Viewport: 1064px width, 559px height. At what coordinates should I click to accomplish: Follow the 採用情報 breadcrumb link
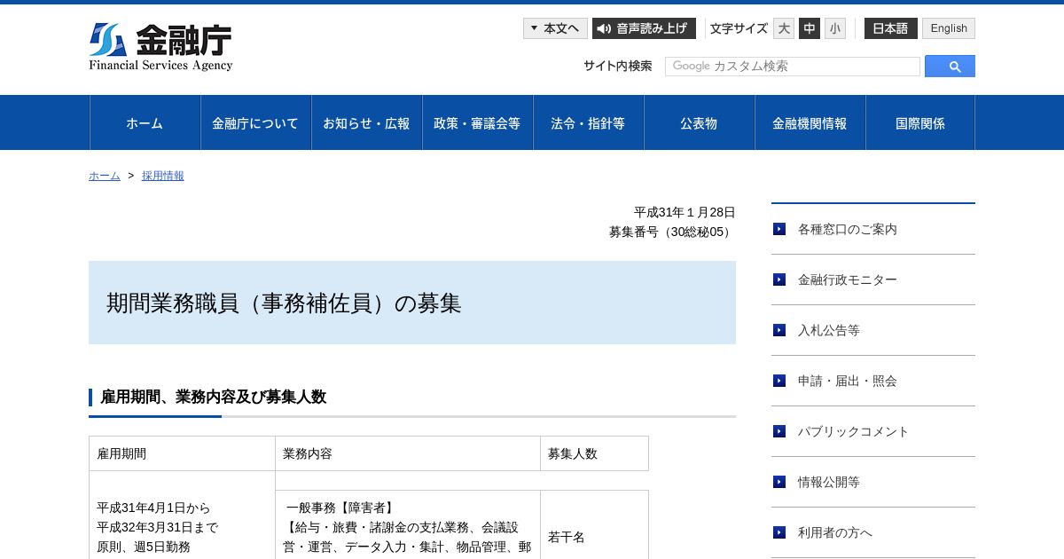point(163,176)
